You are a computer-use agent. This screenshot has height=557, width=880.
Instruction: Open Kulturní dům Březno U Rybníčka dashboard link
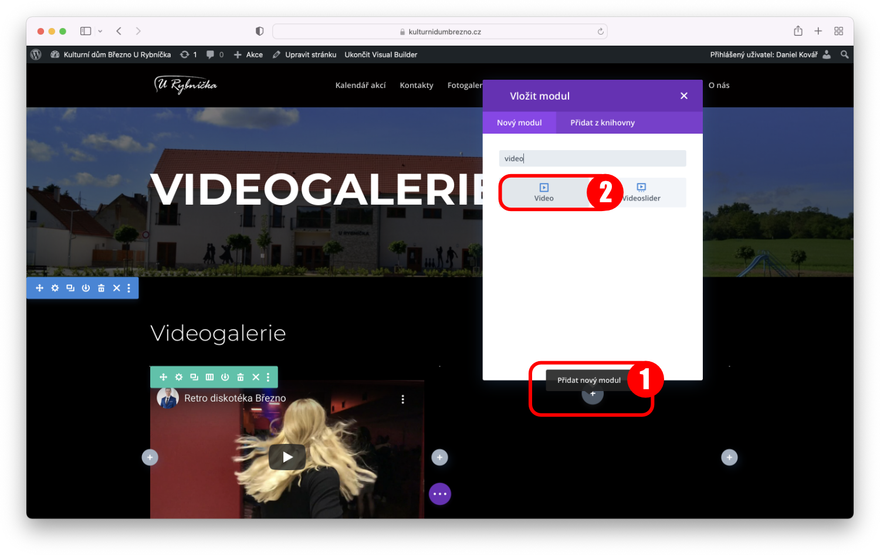pos(111,55)
